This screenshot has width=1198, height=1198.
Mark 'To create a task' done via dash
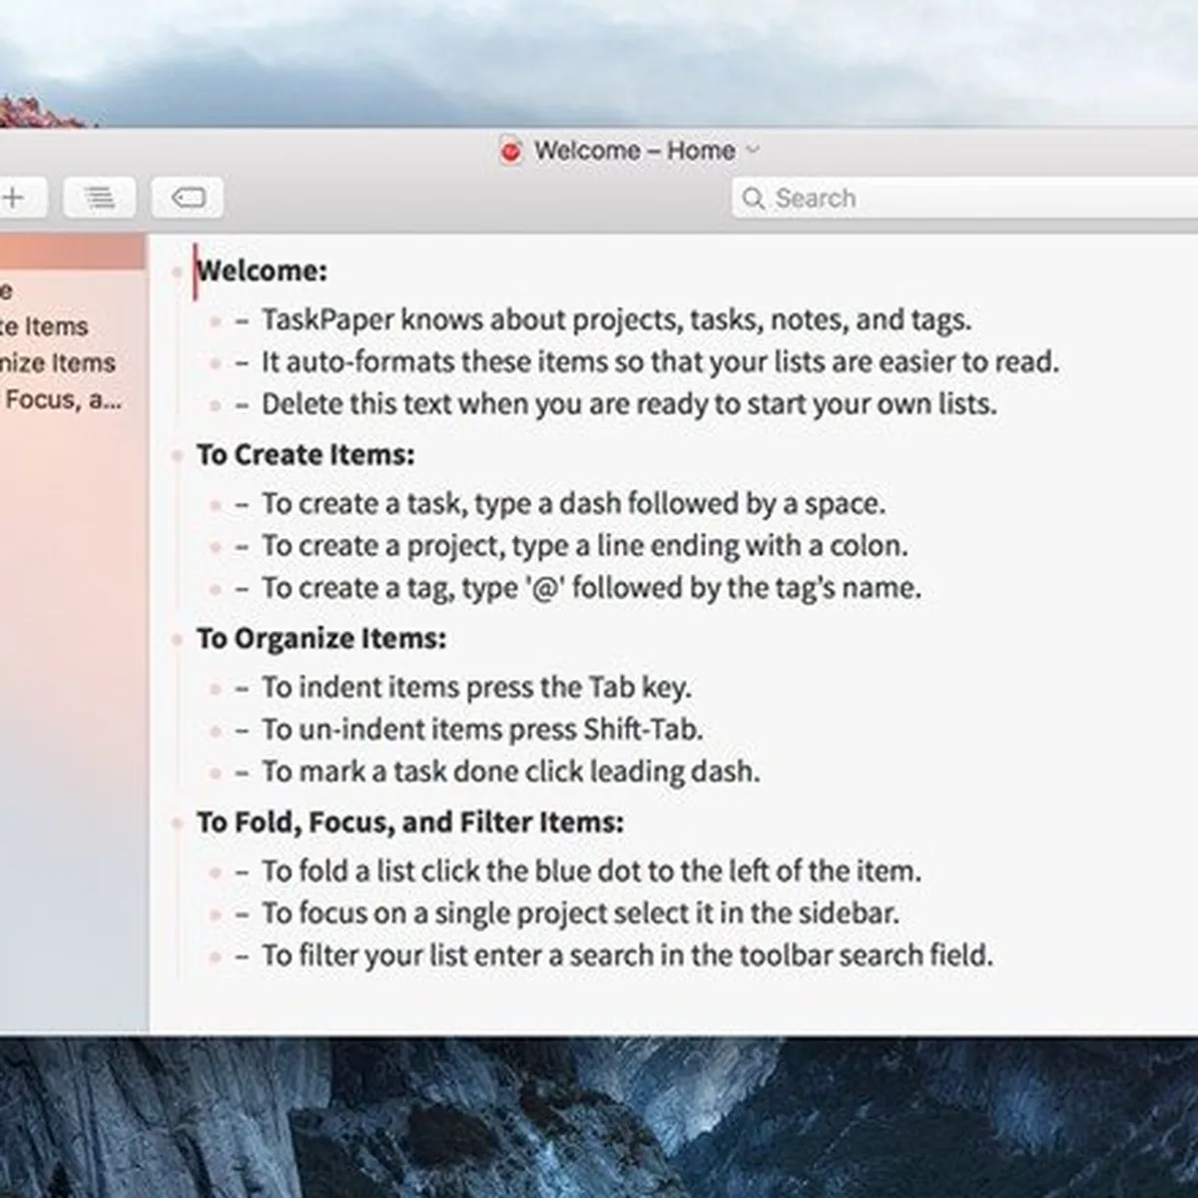[242, 504]
